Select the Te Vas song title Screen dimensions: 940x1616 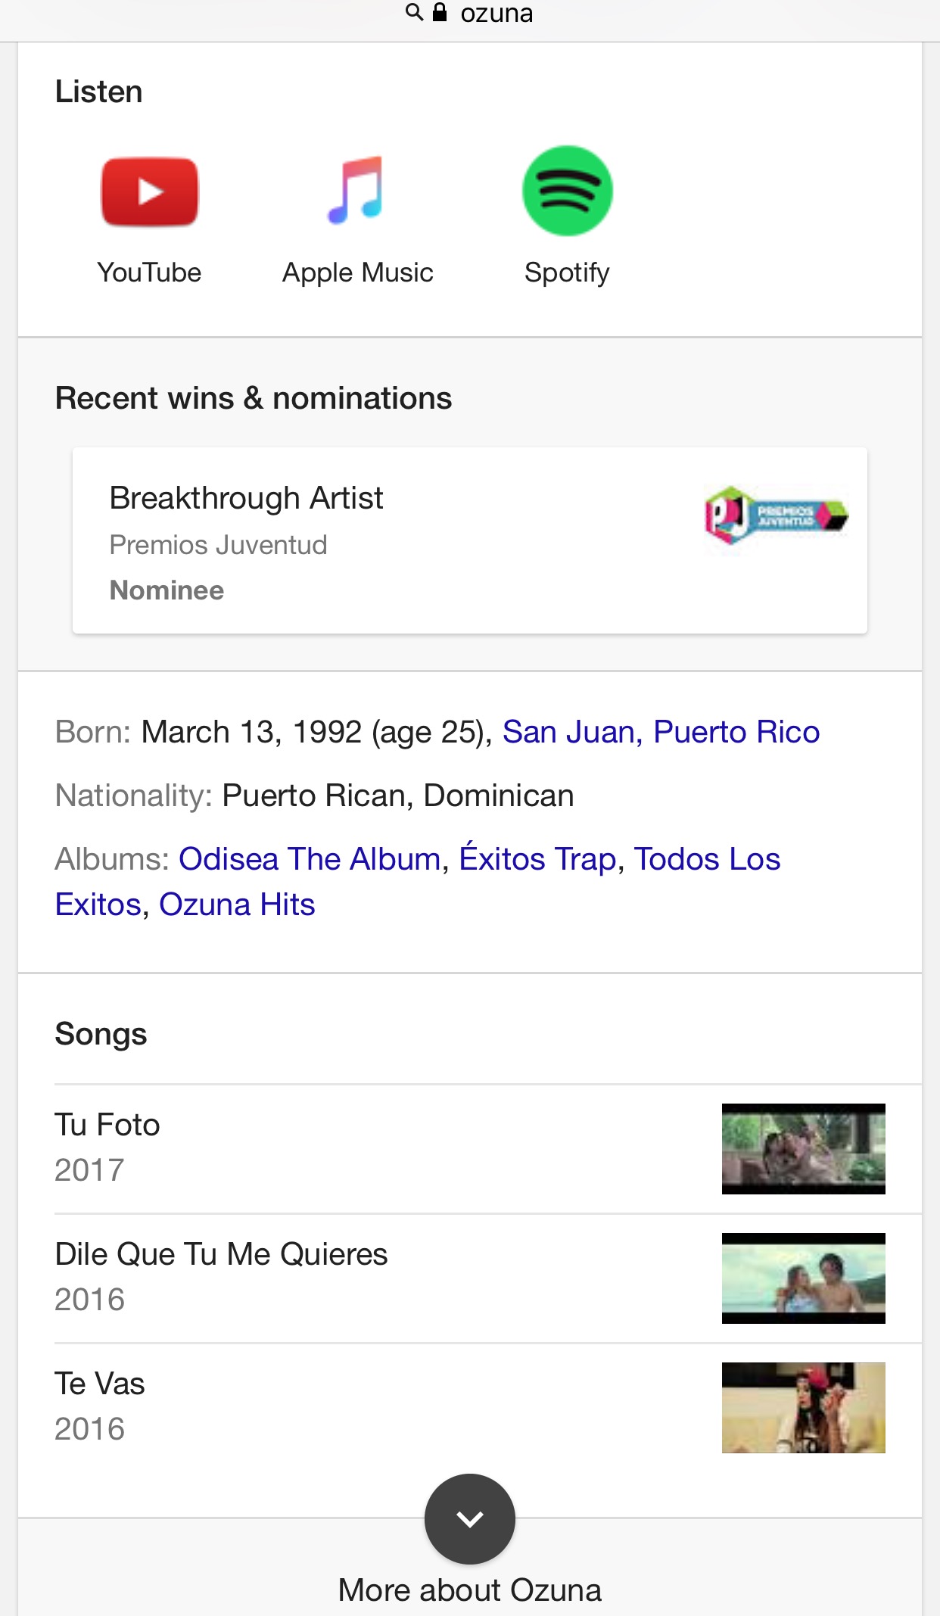coord(100,1384)
